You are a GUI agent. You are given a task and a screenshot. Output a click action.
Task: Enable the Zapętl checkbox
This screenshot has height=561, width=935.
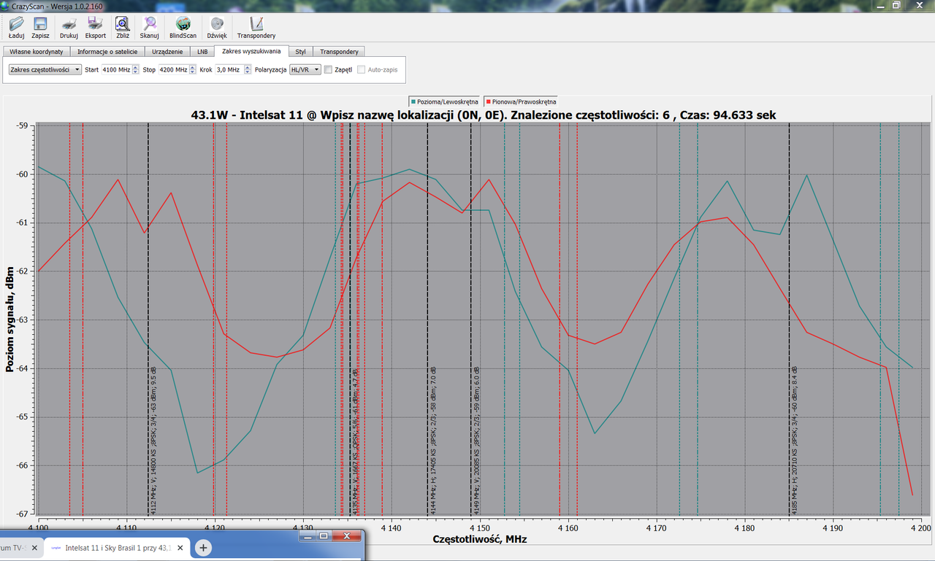[328, 70]
